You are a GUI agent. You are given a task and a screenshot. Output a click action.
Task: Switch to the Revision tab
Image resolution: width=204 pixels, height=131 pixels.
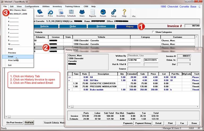pos(101,26)
